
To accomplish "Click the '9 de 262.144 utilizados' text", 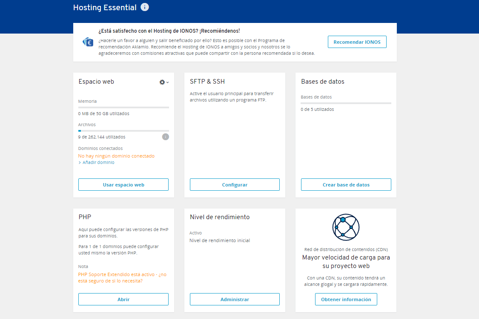I will (x=101, y=137).
